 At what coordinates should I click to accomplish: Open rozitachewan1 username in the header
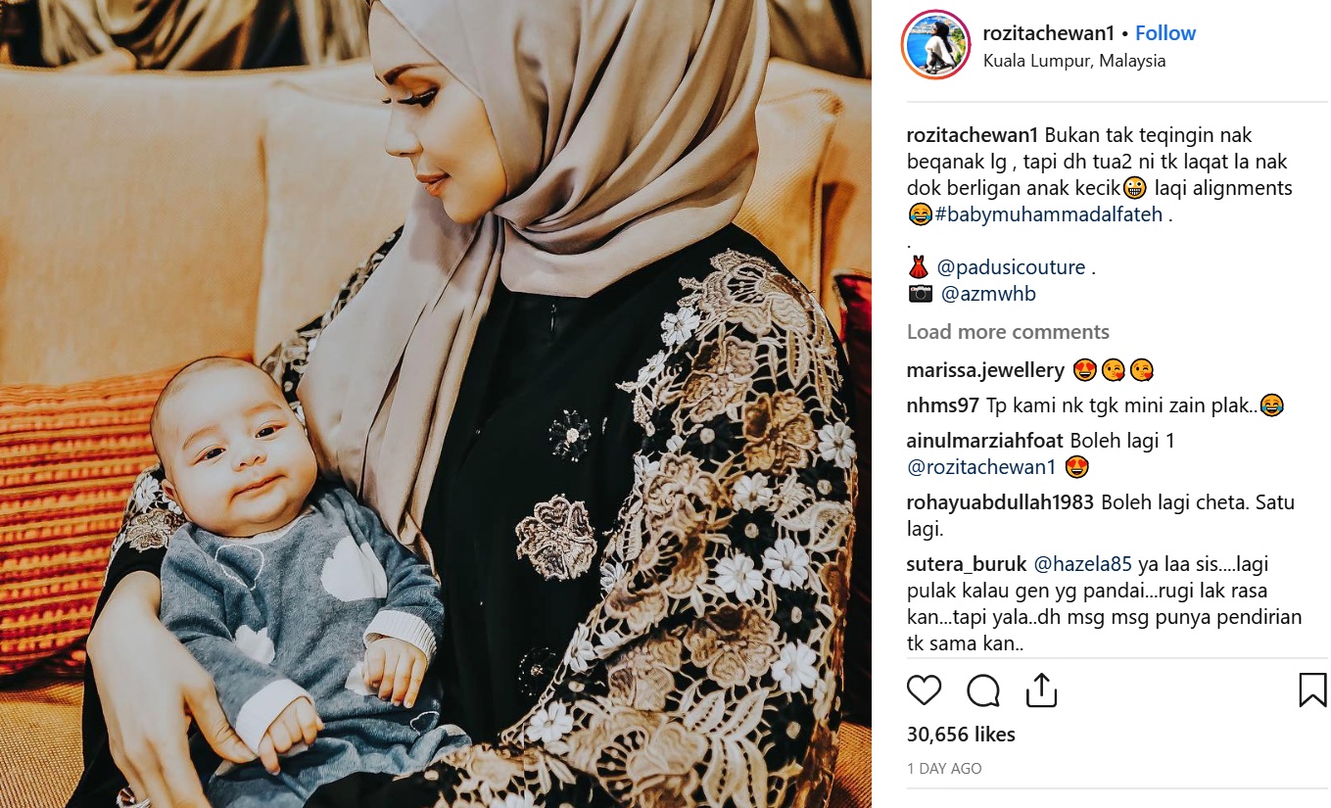pyautogui.click(x=1049, y=32)
